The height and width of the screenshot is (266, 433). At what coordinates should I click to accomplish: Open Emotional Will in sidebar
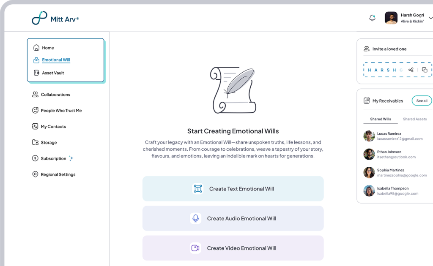pos(56,60)
